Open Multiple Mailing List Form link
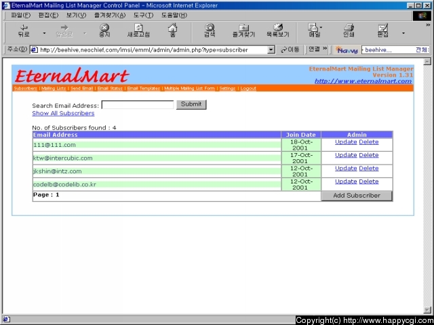434x325 pixels. 190,89
